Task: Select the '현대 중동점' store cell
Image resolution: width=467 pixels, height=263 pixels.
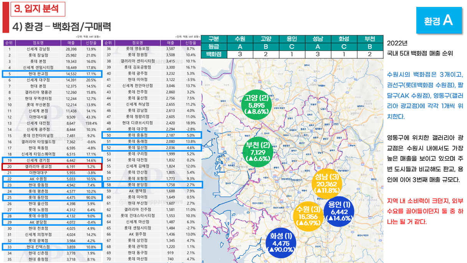Action: pyautogui.click(x=38, y=185)
